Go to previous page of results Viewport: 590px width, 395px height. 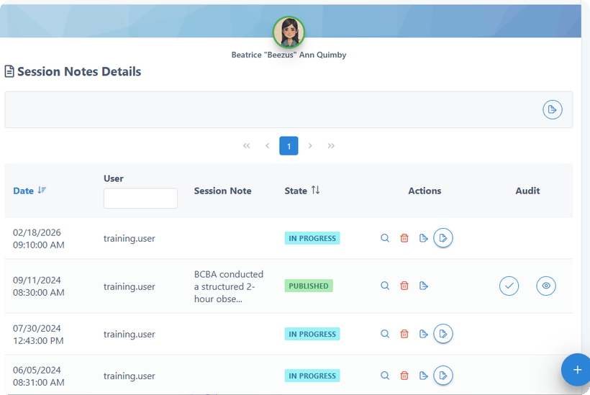click(x=267, y=145)
